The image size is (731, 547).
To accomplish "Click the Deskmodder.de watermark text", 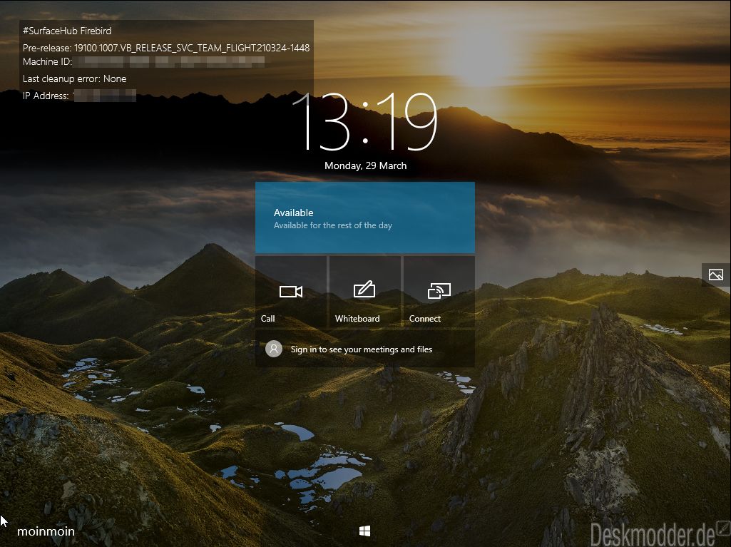I will [653, 534].
